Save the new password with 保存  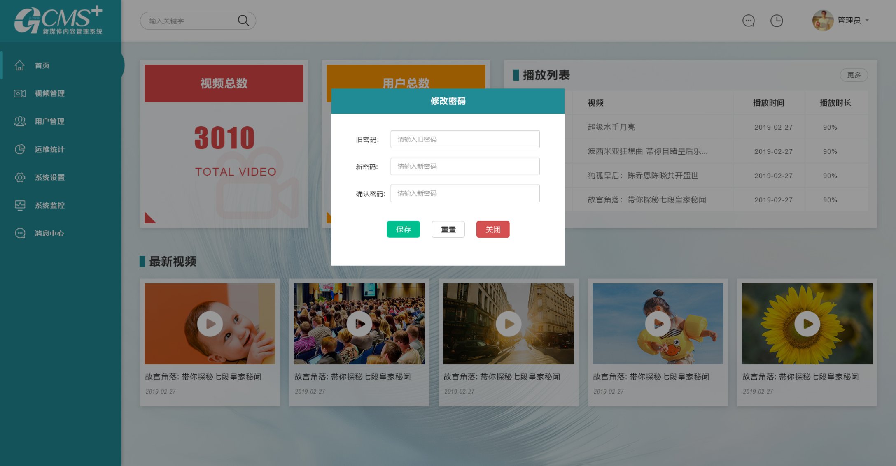[x=403, y=229]
